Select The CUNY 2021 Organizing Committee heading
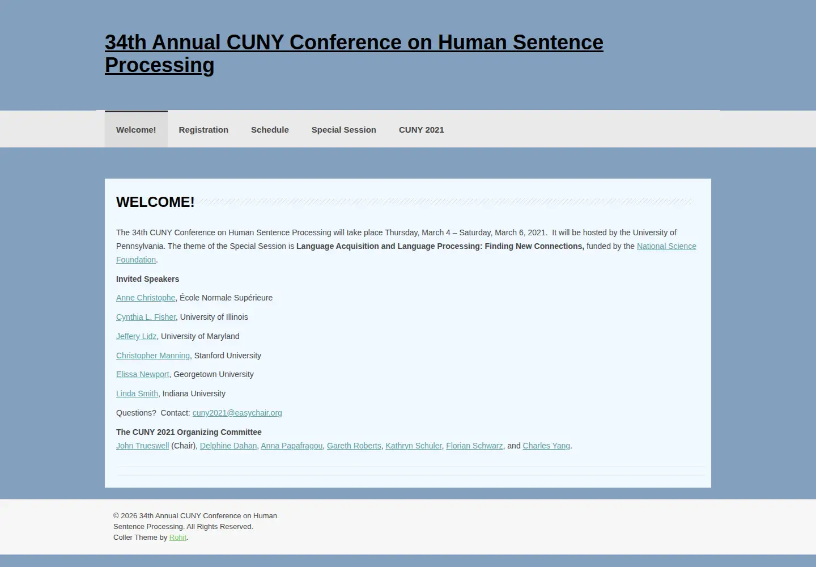The height and width of the screenshot is (567, 816). pos(189,432)
